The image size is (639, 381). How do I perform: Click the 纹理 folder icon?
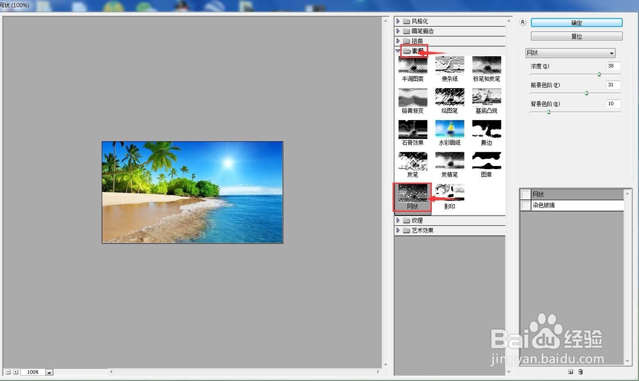tap(406, 220)
